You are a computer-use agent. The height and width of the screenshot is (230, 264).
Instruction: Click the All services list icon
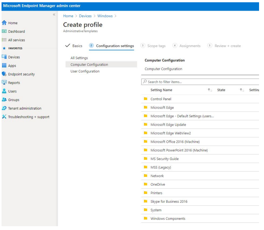click(x=4, y=40)
